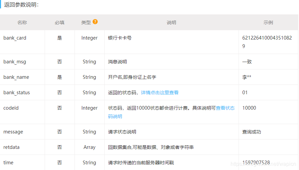Select the bank_msg parameter name
Image resolution: width=299 pixels, height=170 pixels.
coord(15,62)
